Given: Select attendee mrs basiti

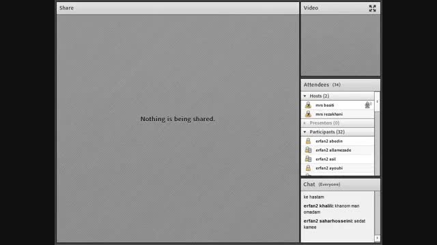Looking at the screenshot, I should pos(337,105).
